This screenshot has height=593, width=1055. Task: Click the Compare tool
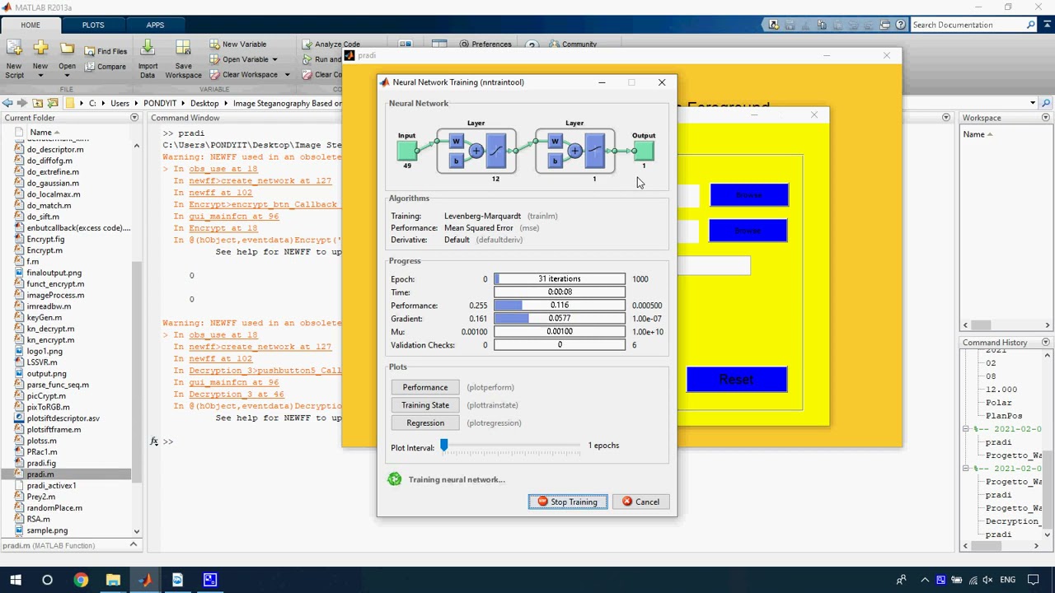(x=105, y=67)
